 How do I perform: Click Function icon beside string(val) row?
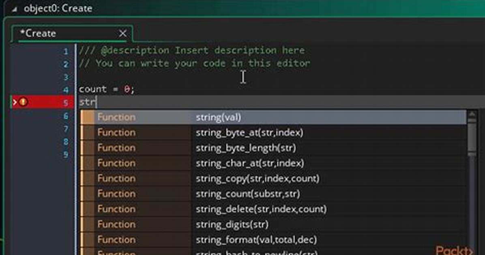pyautogui.click(x=88, y=117)
